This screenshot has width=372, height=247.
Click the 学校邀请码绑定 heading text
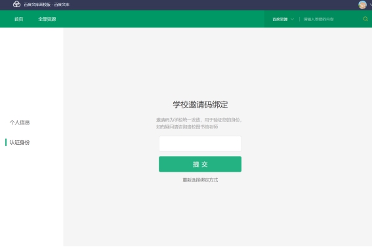(200, 105)
